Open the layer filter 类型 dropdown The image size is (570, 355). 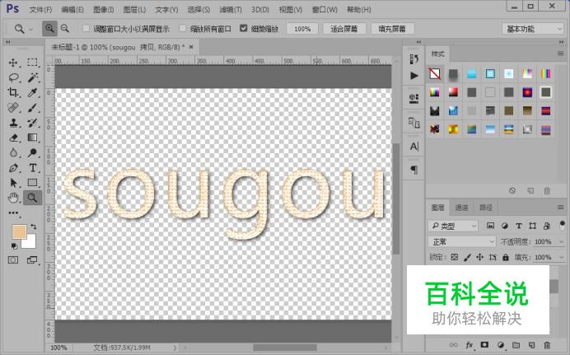452,226
